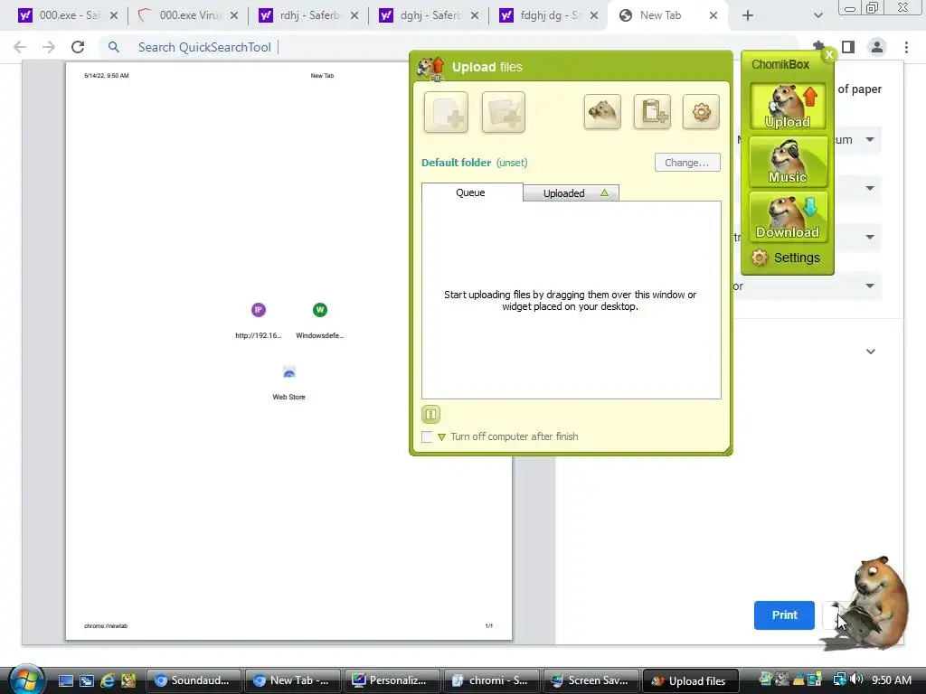
Task: Close the ChomikBox widget with green X
Action: point(829,54)
